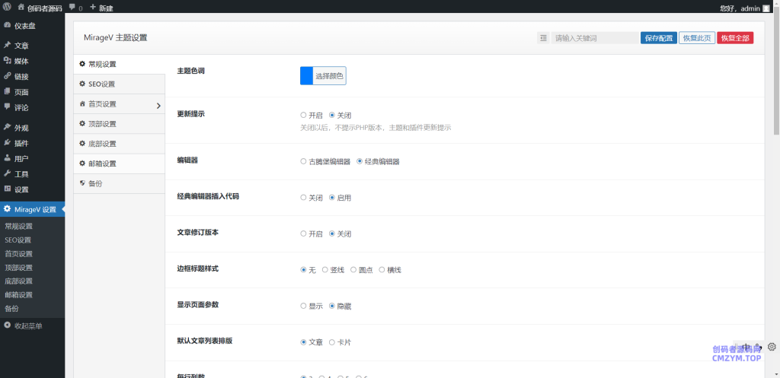
Task: Select the 古腾堡编辑器 radio option
Action: 303,161
